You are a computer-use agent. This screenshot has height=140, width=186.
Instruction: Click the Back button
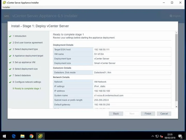click(116, 114)
